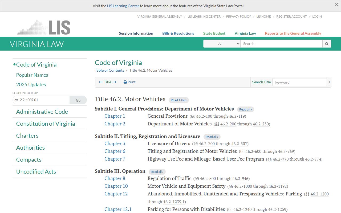The image size is (341, 213).
Task: Click the main Search input field
Action: pos(281,44)
